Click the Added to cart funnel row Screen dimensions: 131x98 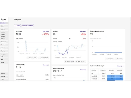coord(32,76)
